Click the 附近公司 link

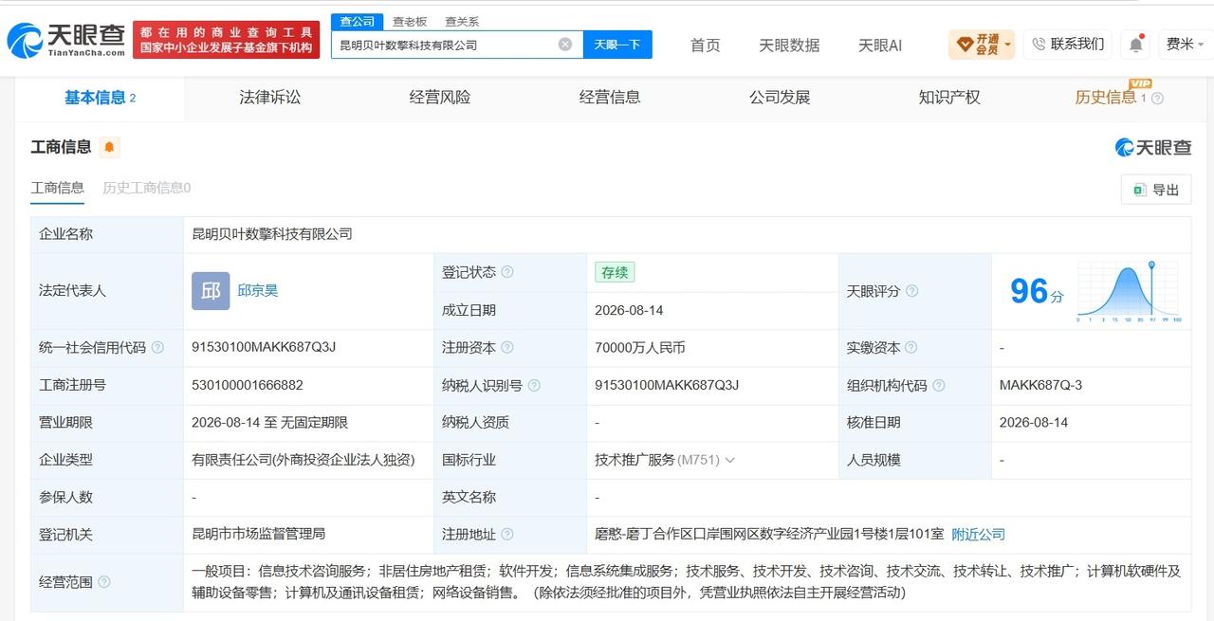[x=978, y=535]
